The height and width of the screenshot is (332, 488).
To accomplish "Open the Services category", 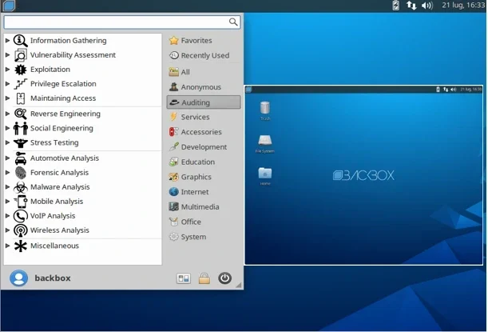I will click(x=204, y=118).
